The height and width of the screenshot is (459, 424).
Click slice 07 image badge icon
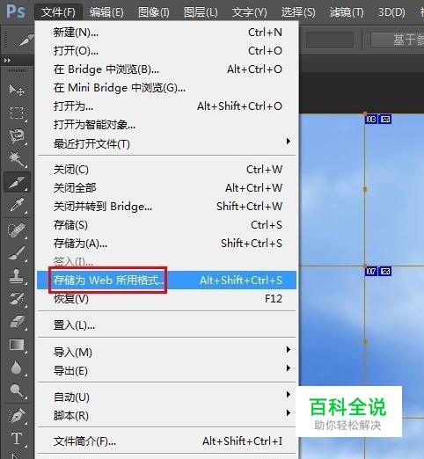point(385,271)
